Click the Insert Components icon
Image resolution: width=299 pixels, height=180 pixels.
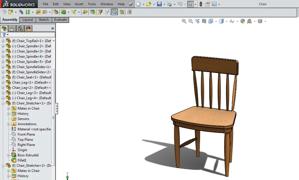pos(11,12)
